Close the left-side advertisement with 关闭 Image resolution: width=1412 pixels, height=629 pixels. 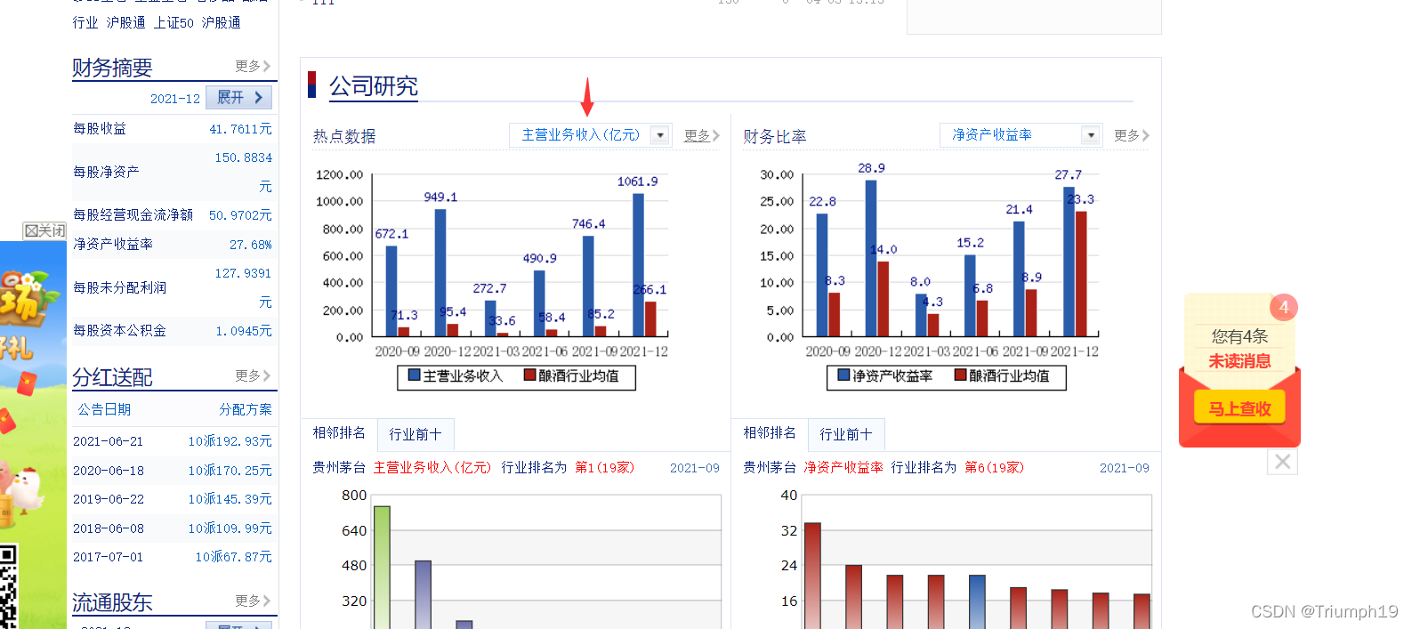pos(44,231)
